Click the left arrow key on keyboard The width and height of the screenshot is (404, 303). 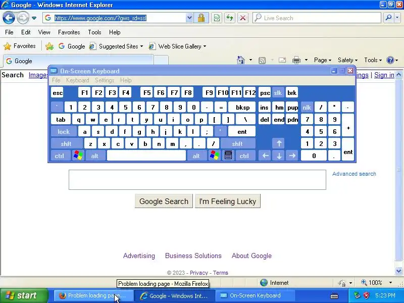click(x=266, y=156)
